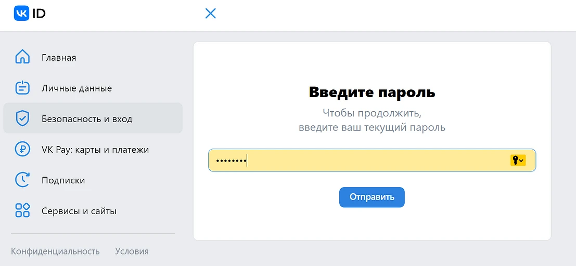Screen dimensions: 576x266
Task: Click the VK Pay ruble icon
Action: pyautogui.click(x=22, y=149)
